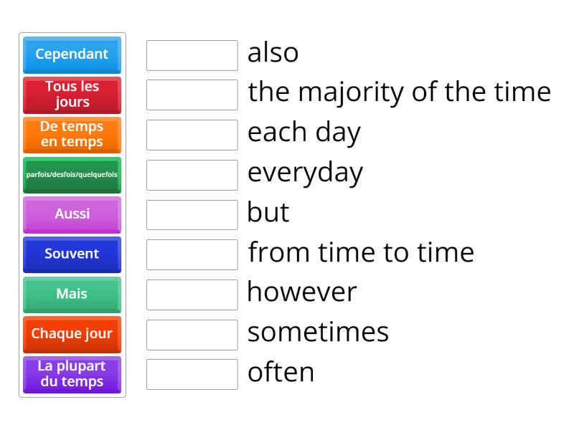This screenshot has height=430, width=574.
Task: Click the answer slot beside from time to time
Action: click(192, 254)
